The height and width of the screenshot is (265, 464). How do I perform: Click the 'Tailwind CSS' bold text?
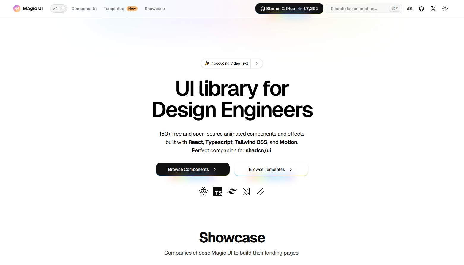point(251,142)
